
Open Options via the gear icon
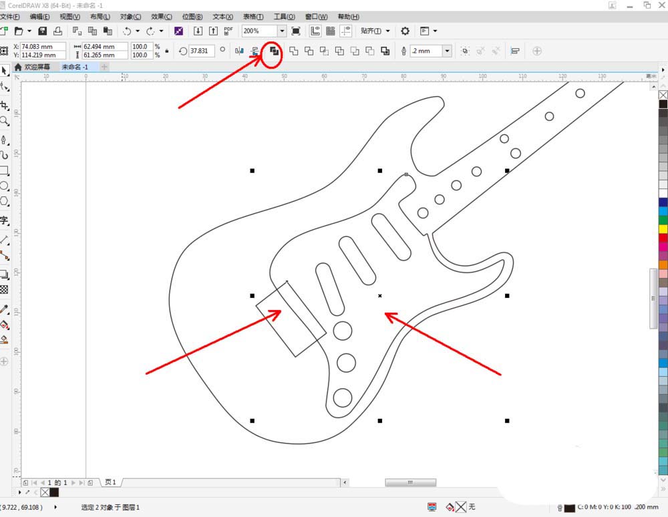click(405, 31)
